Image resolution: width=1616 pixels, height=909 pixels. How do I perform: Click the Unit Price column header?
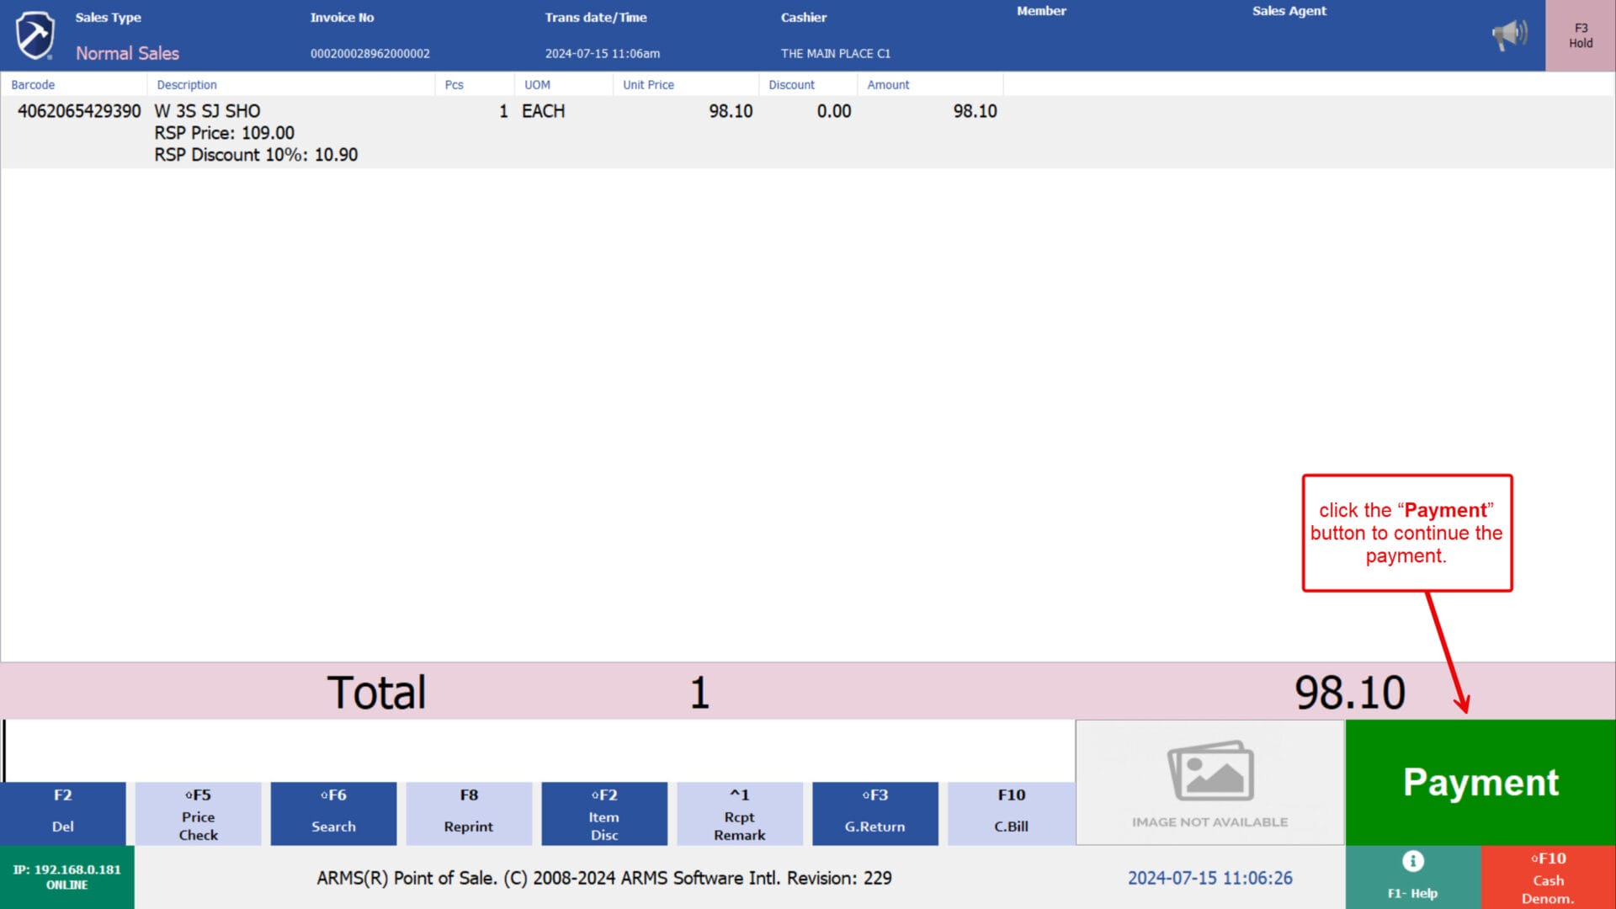click(x=648, y=85)
